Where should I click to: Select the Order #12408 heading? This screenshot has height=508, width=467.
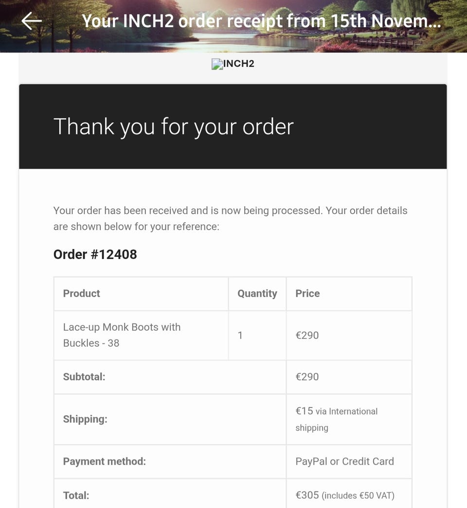click(95, 254)
